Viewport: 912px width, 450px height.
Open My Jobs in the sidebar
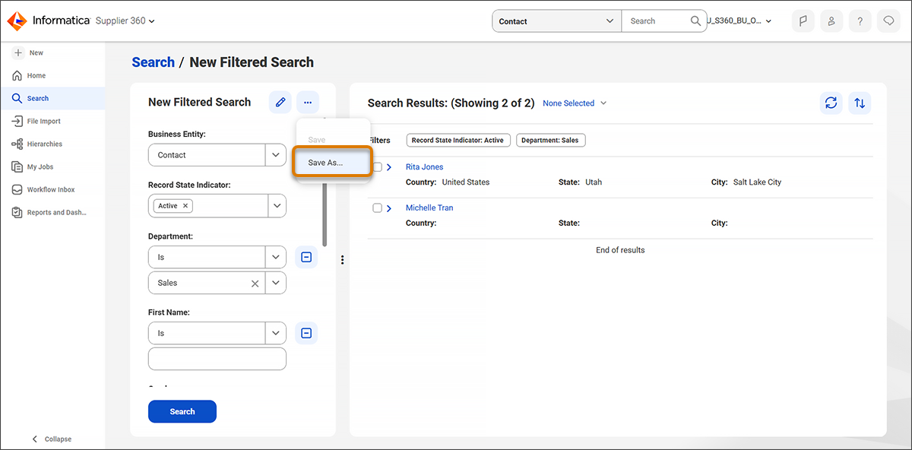pos(52,166)
